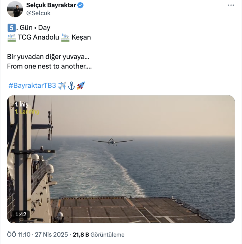Open Selçuk Bayraktar's profile avatar
Image resolution: width=242 pixels, height=244 pixels.
[x=15, y=9]
